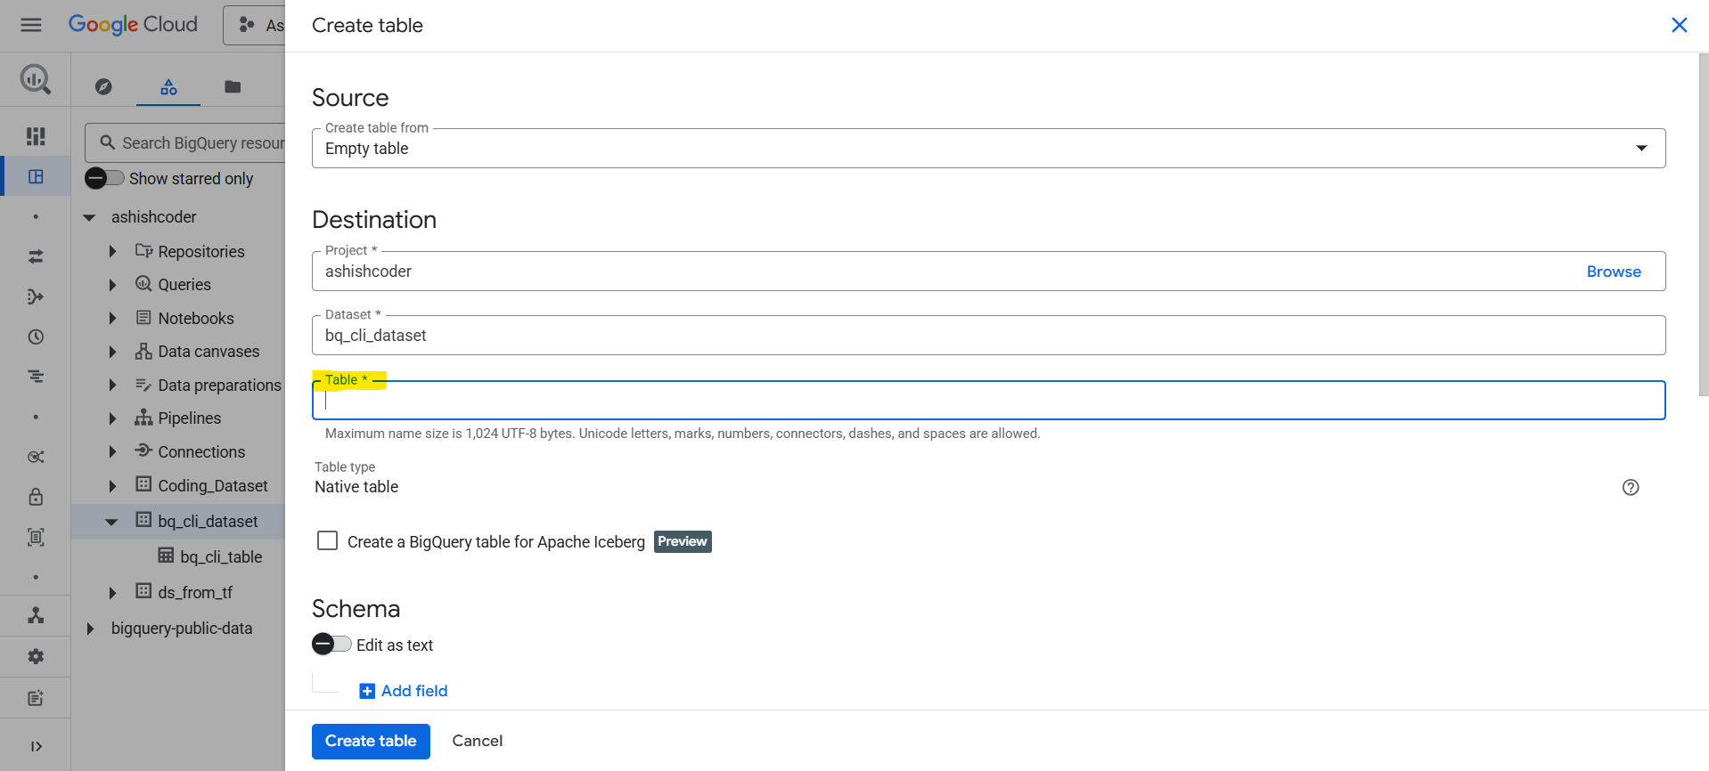Expand the Pipelines tree node
This screenshot has width=1709, height=771.
click(112, 418)
